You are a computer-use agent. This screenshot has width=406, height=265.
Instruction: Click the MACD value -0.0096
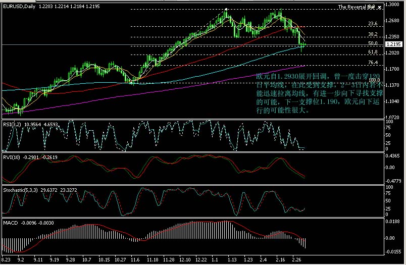tap(28, 223)
